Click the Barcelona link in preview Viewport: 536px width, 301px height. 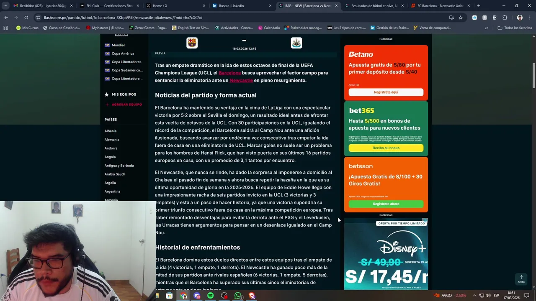tap(229, 73)
